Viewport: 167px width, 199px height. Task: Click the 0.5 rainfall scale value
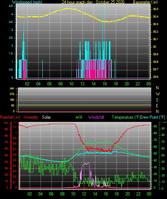coord(15,160)
